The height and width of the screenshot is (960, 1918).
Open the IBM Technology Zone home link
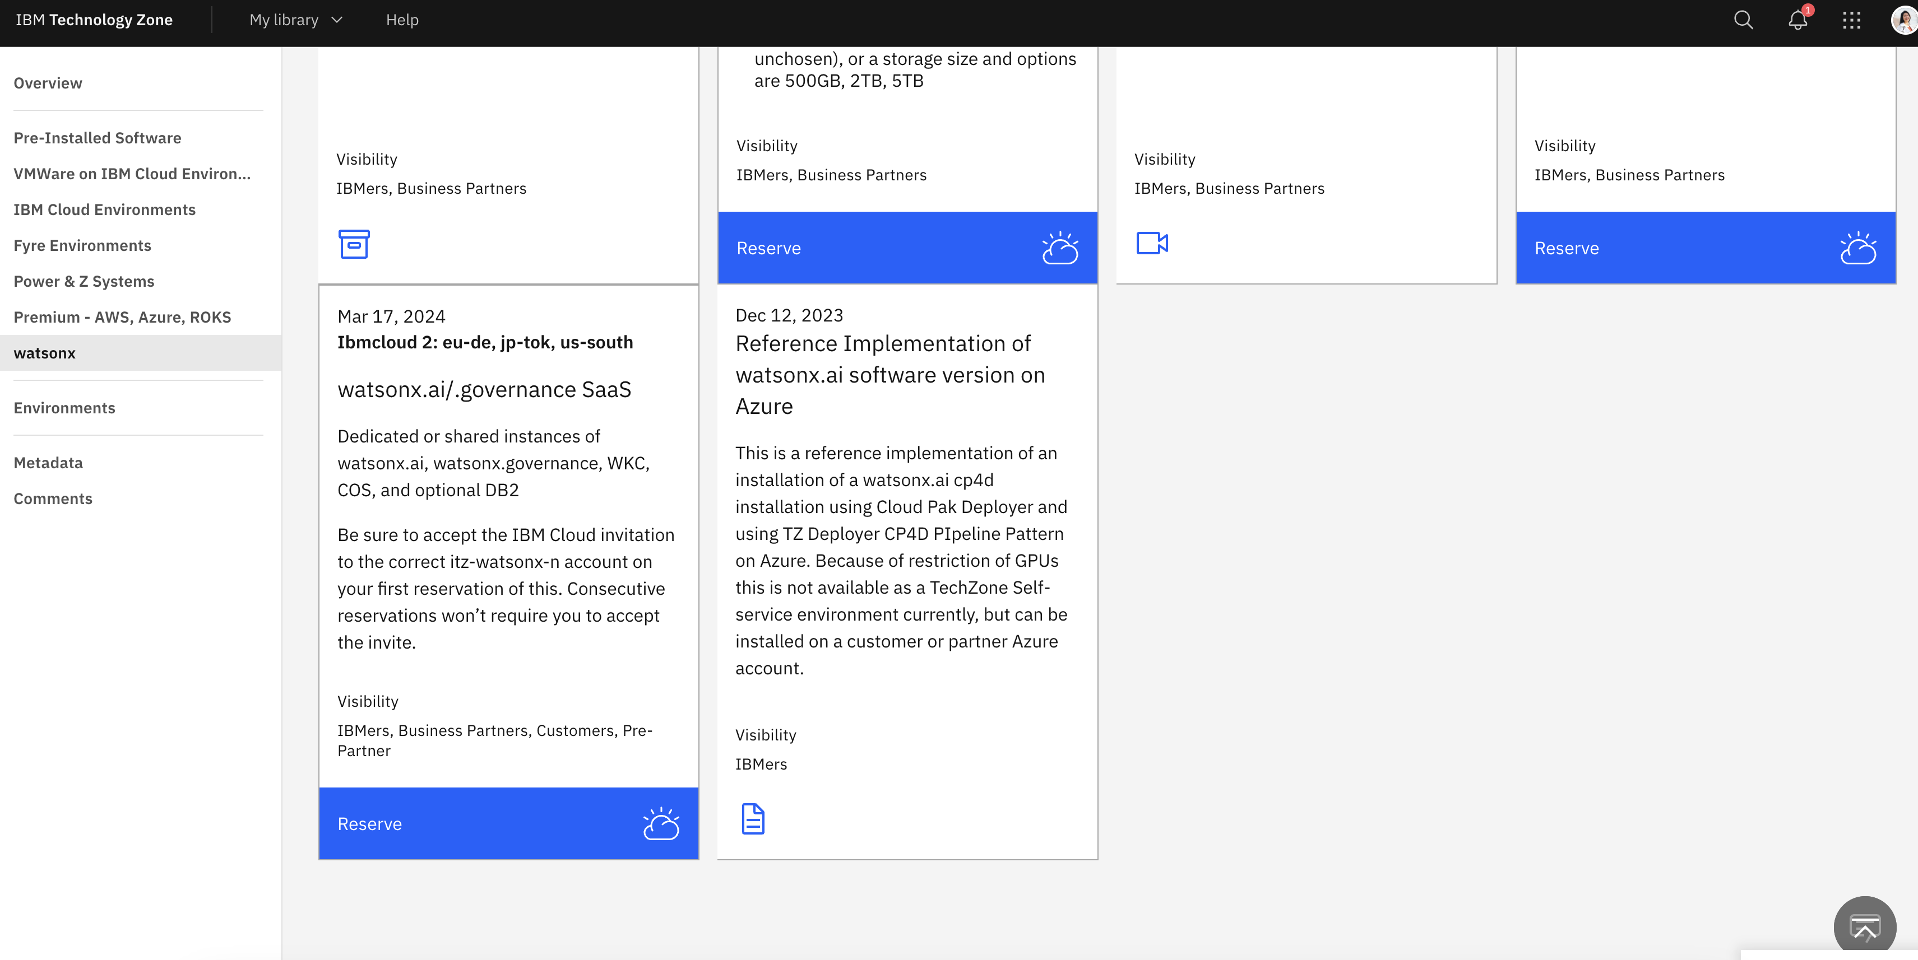coord(94,20)
